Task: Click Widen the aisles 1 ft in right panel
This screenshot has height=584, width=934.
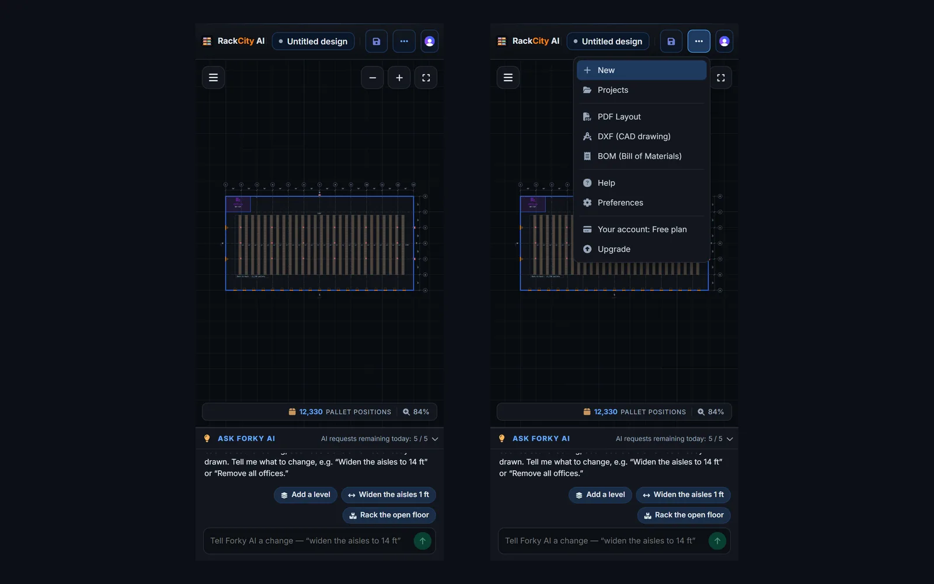Action: (684, 495)
